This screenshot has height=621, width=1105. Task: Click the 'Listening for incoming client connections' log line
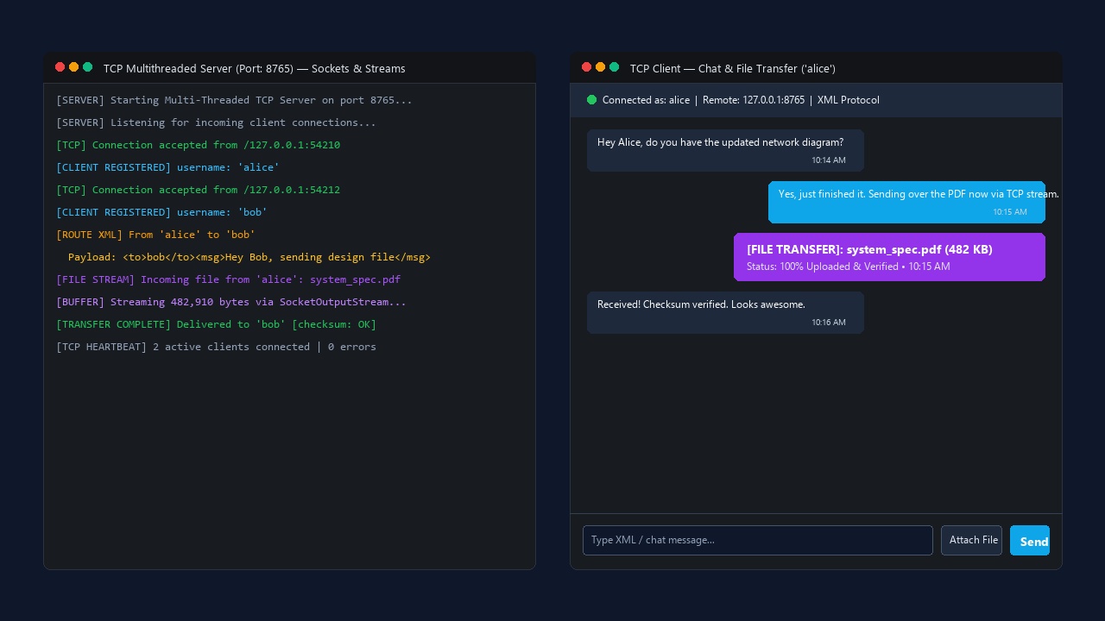pyautogui.click(x=216, y=122)
